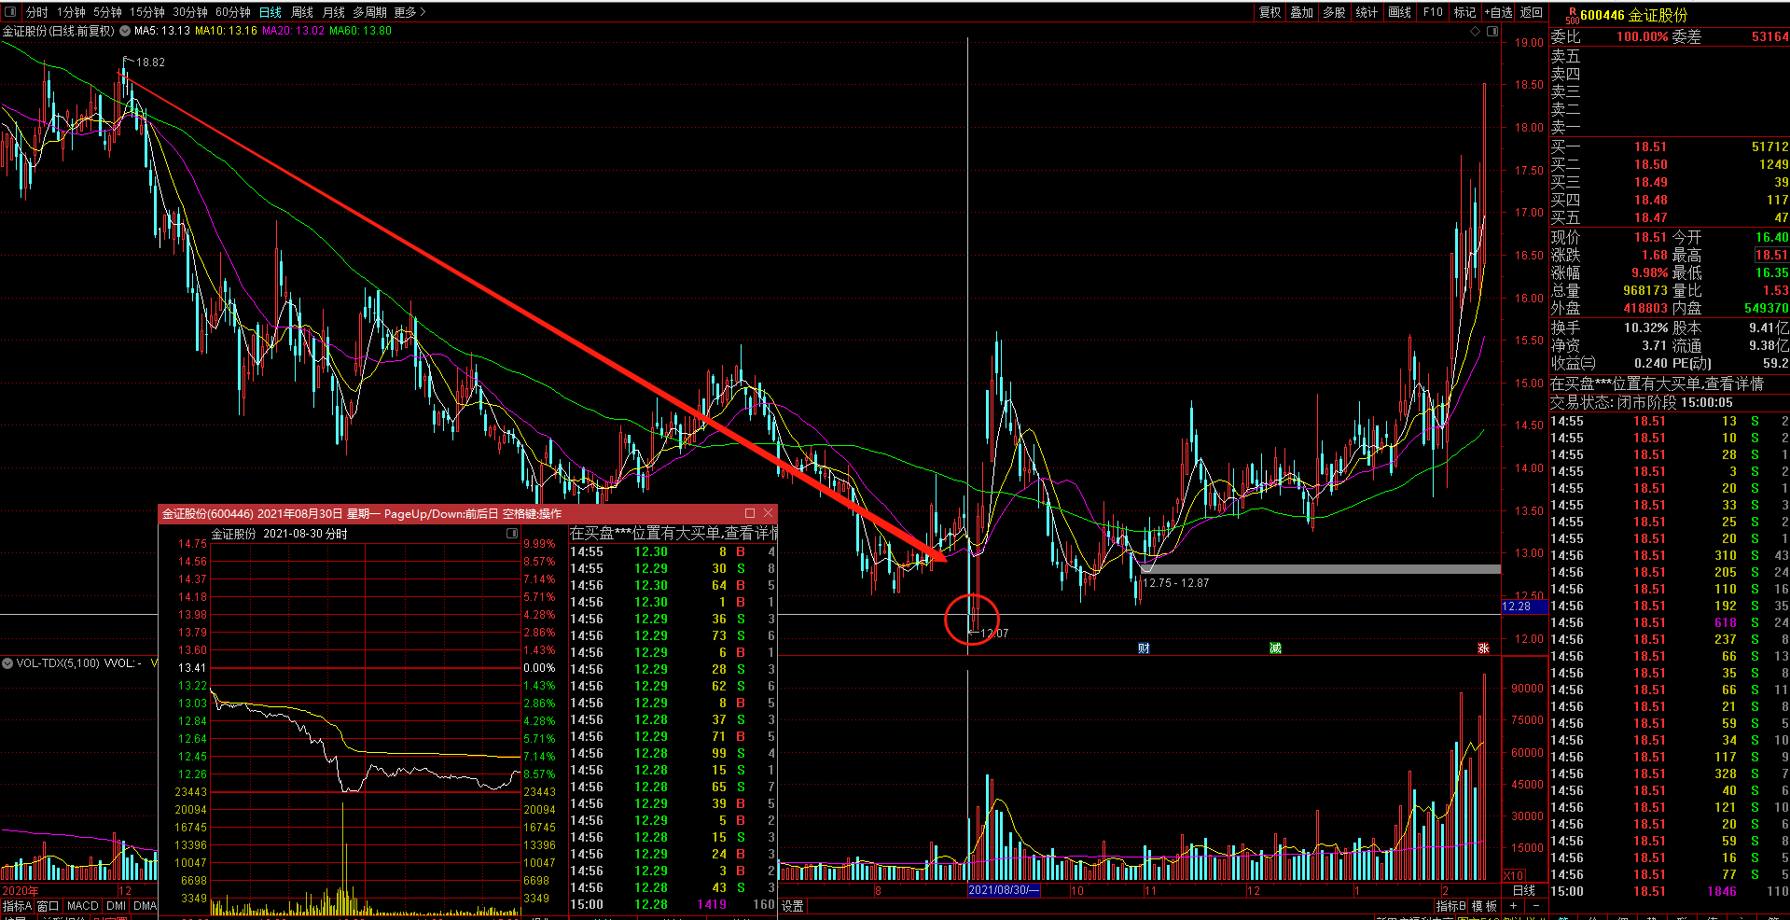Click the 15:00 12.28 1419 popup trade row
This screenshot has height=920, width=1790.
[x=673, y=904]
